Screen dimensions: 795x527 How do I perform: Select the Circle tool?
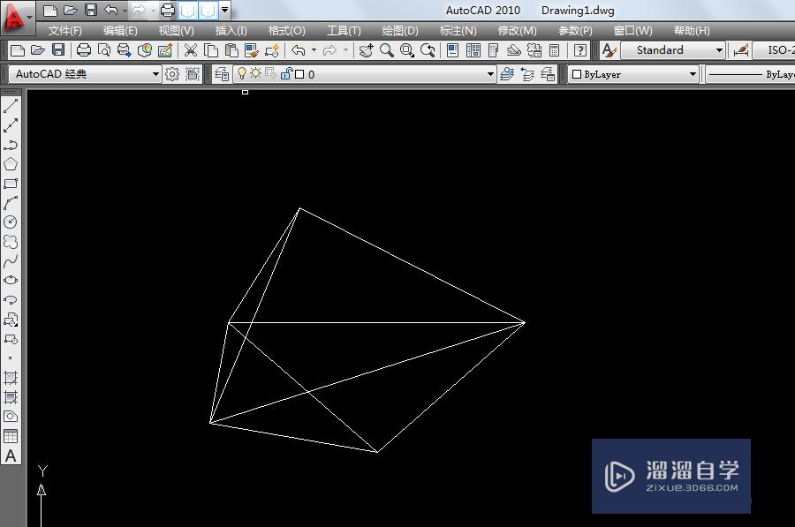click(x=11, y=222)
